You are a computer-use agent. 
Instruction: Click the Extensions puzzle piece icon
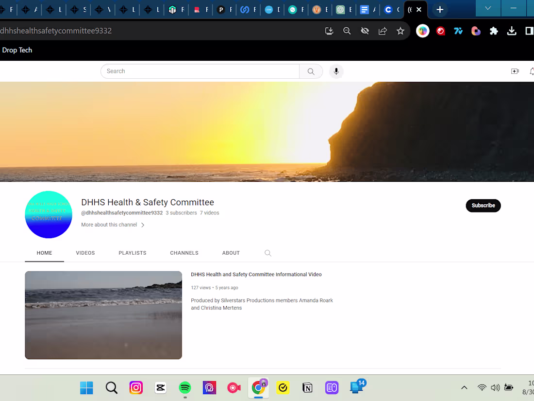[494, 31]
